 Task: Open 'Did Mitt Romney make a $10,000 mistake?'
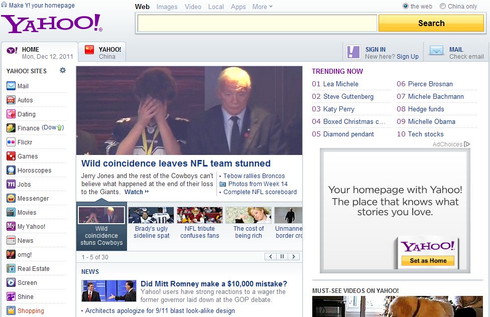[x=214, y=283]
